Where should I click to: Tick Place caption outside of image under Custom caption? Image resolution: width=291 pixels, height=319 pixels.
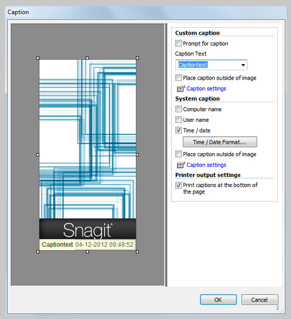(178, 78)
